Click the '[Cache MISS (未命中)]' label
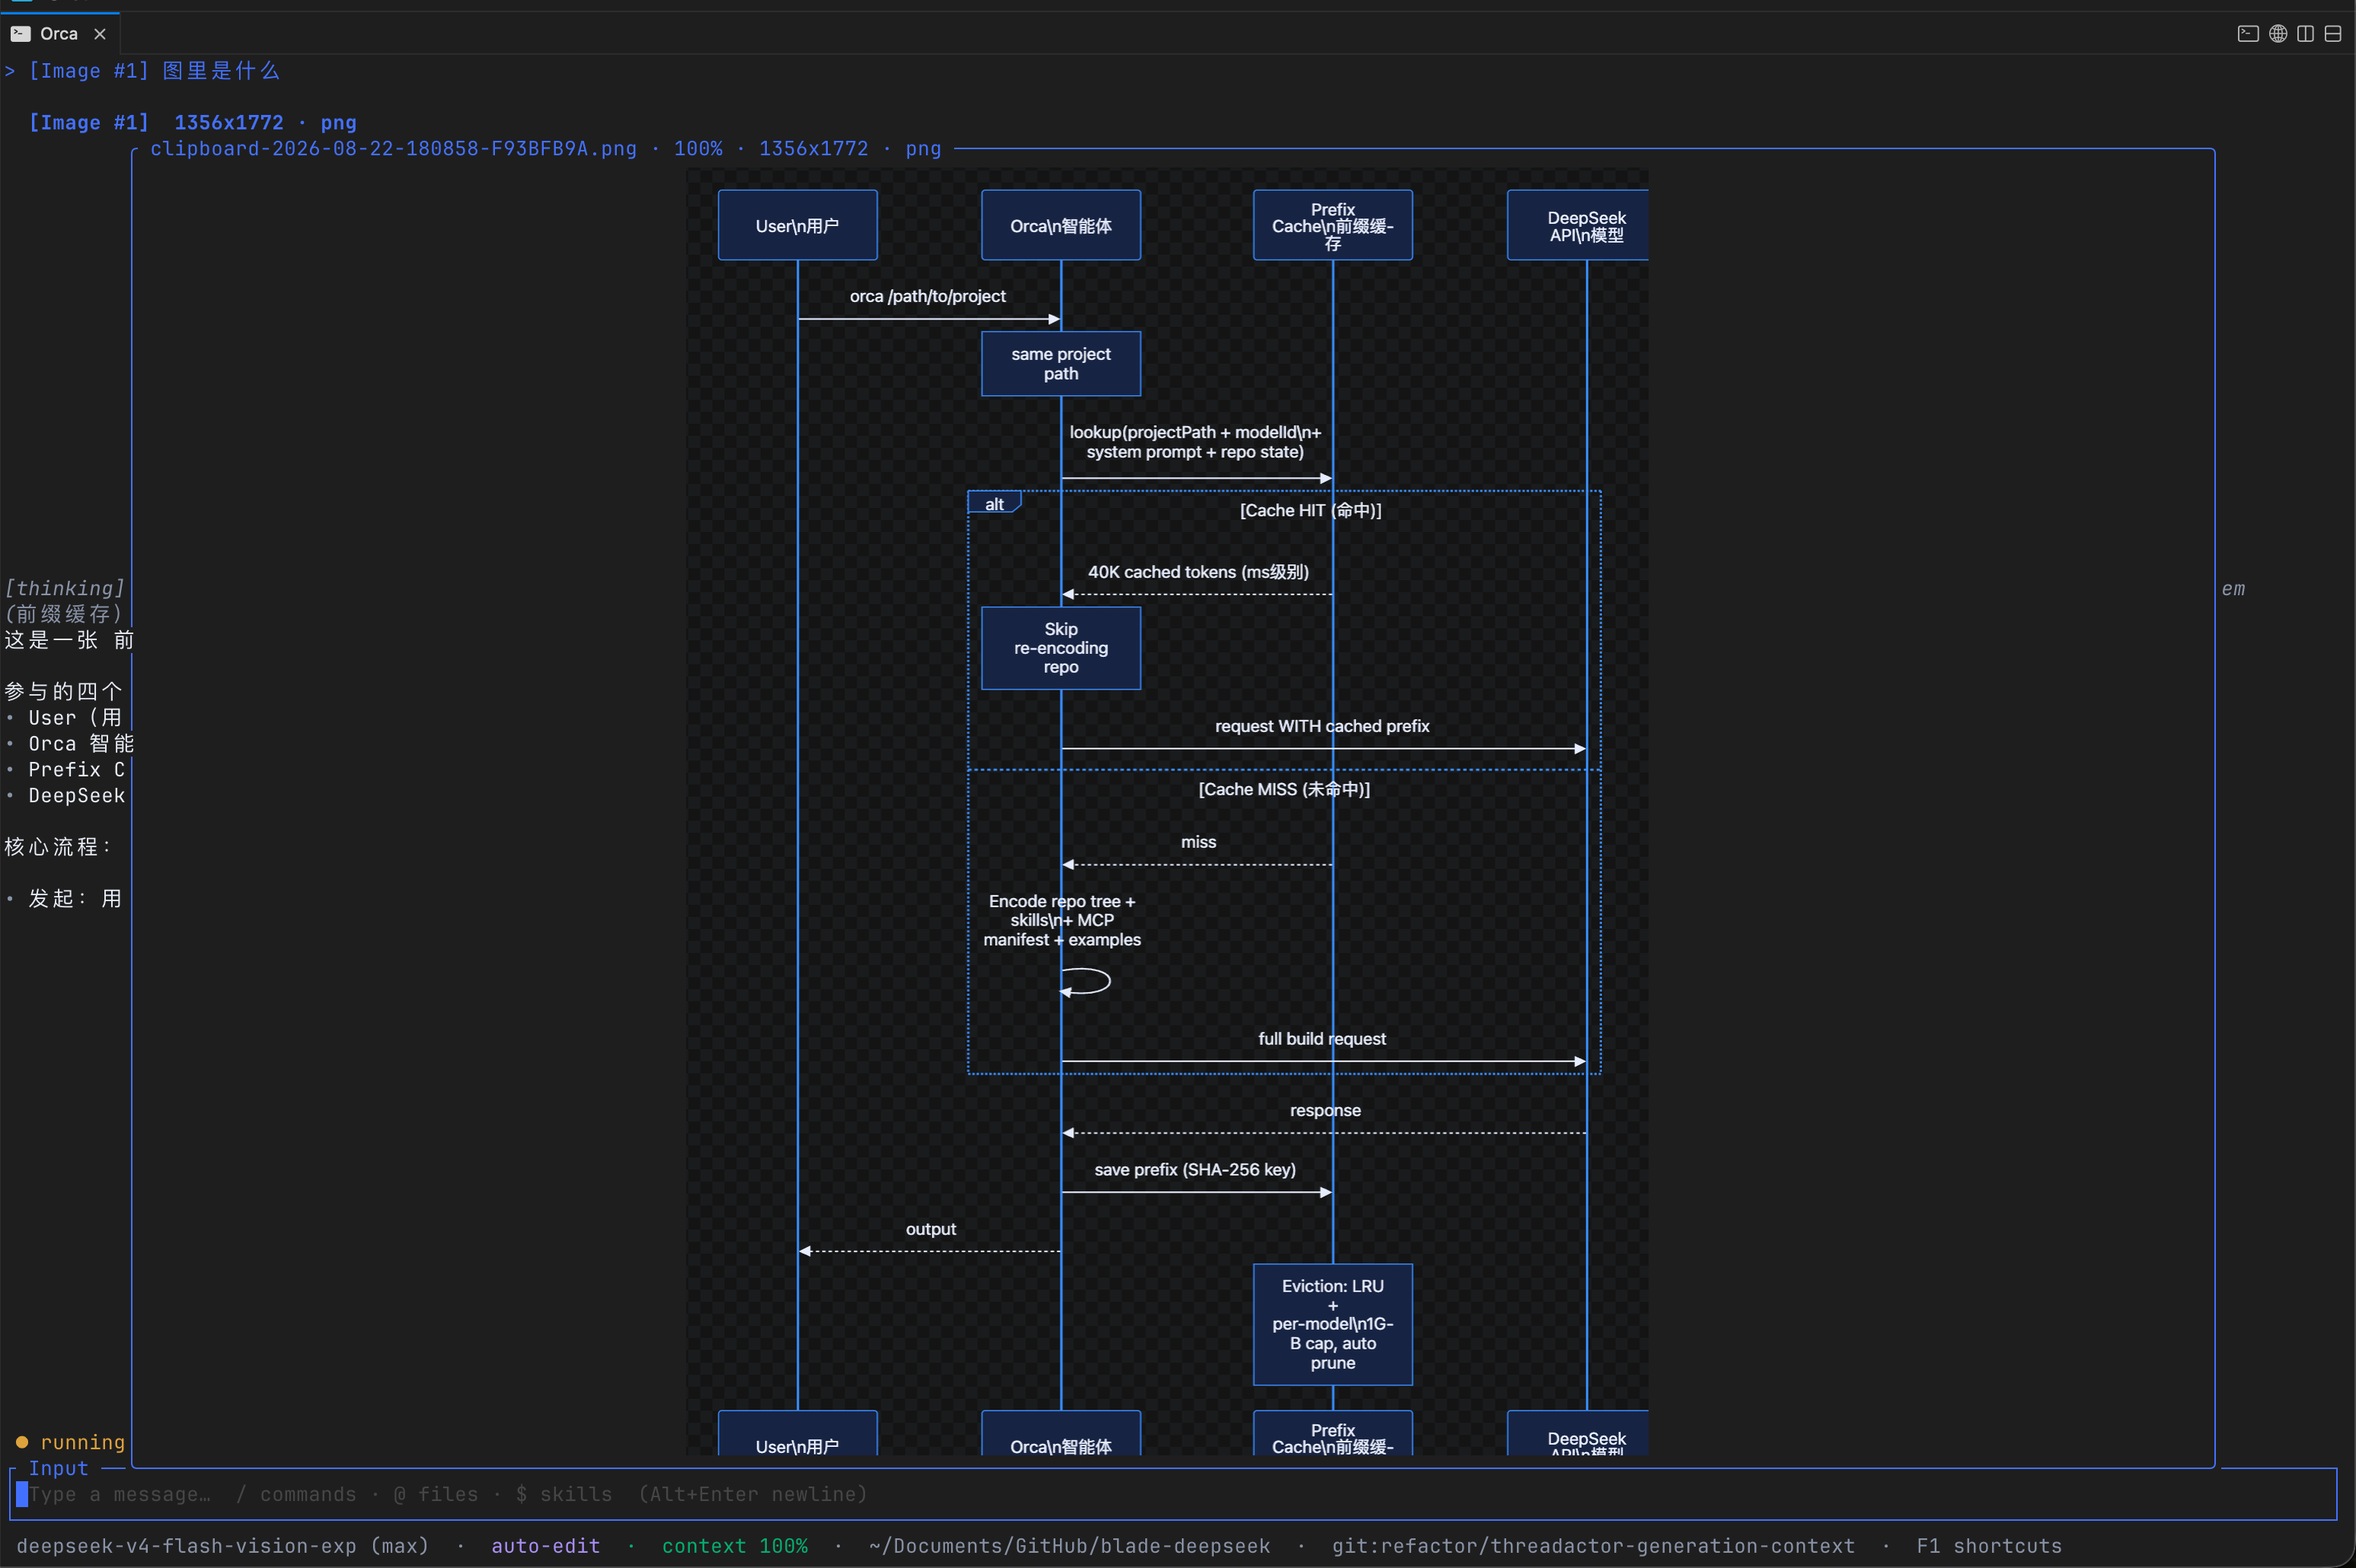 point(1284,789)
